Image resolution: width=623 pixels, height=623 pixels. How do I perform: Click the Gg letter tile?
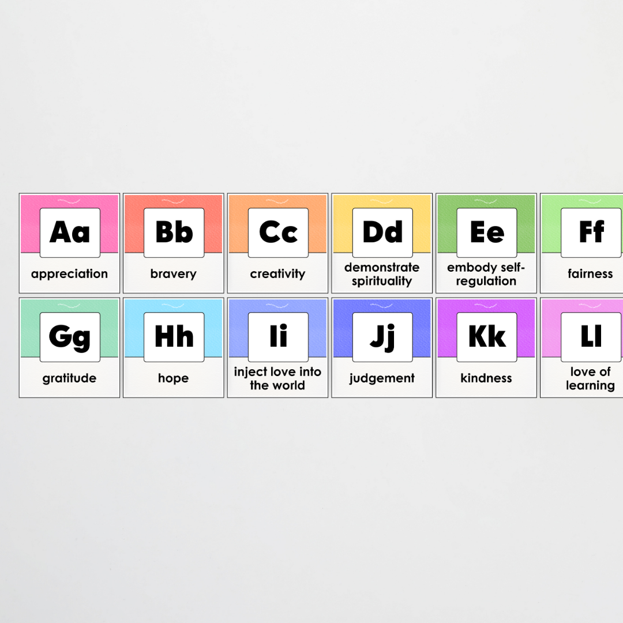[x=69, y=336]
